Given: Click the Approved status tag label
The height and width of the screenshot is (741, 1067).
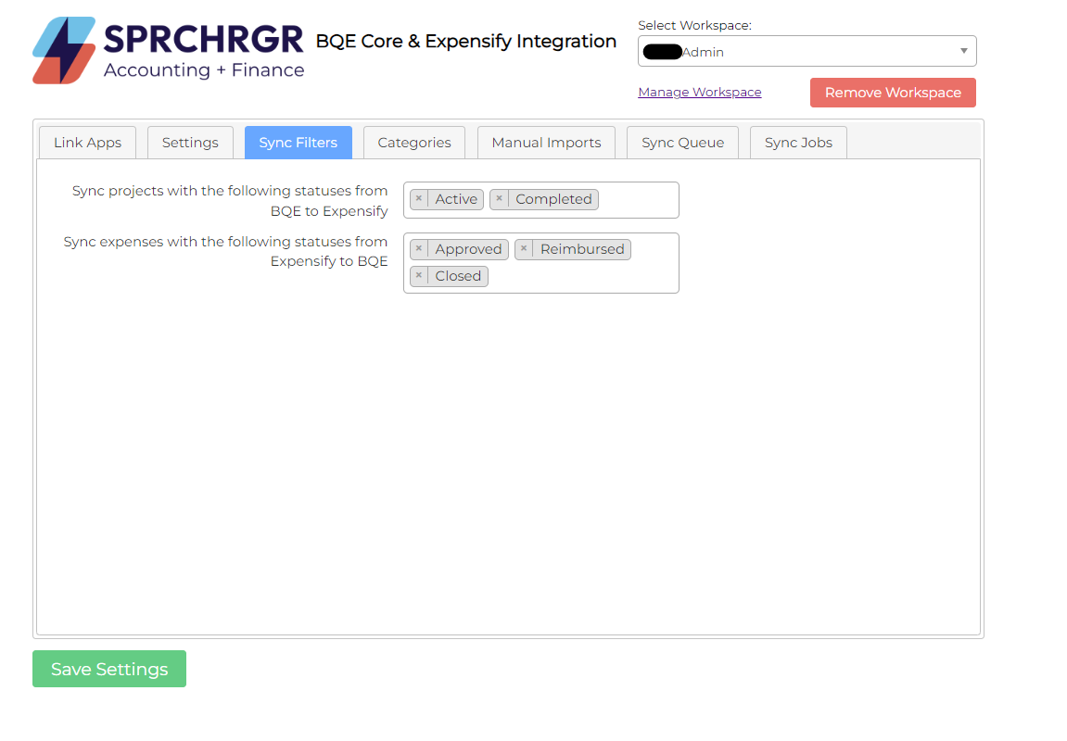Looking at the screenshot, I should coord(468,249).
